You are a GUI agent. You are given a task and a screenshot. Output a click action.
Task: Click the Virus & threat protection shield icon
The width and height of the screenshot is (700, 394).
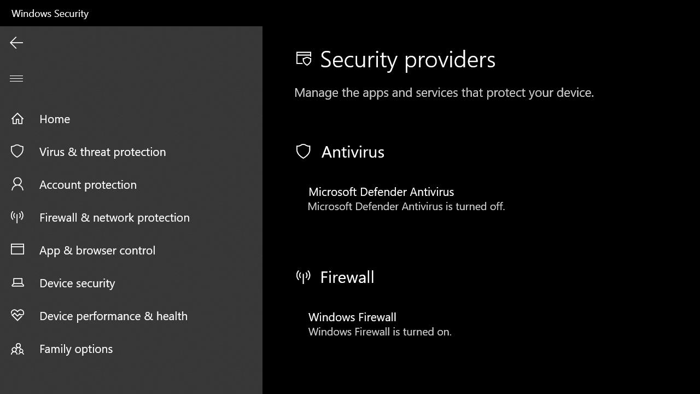(17, 152)
